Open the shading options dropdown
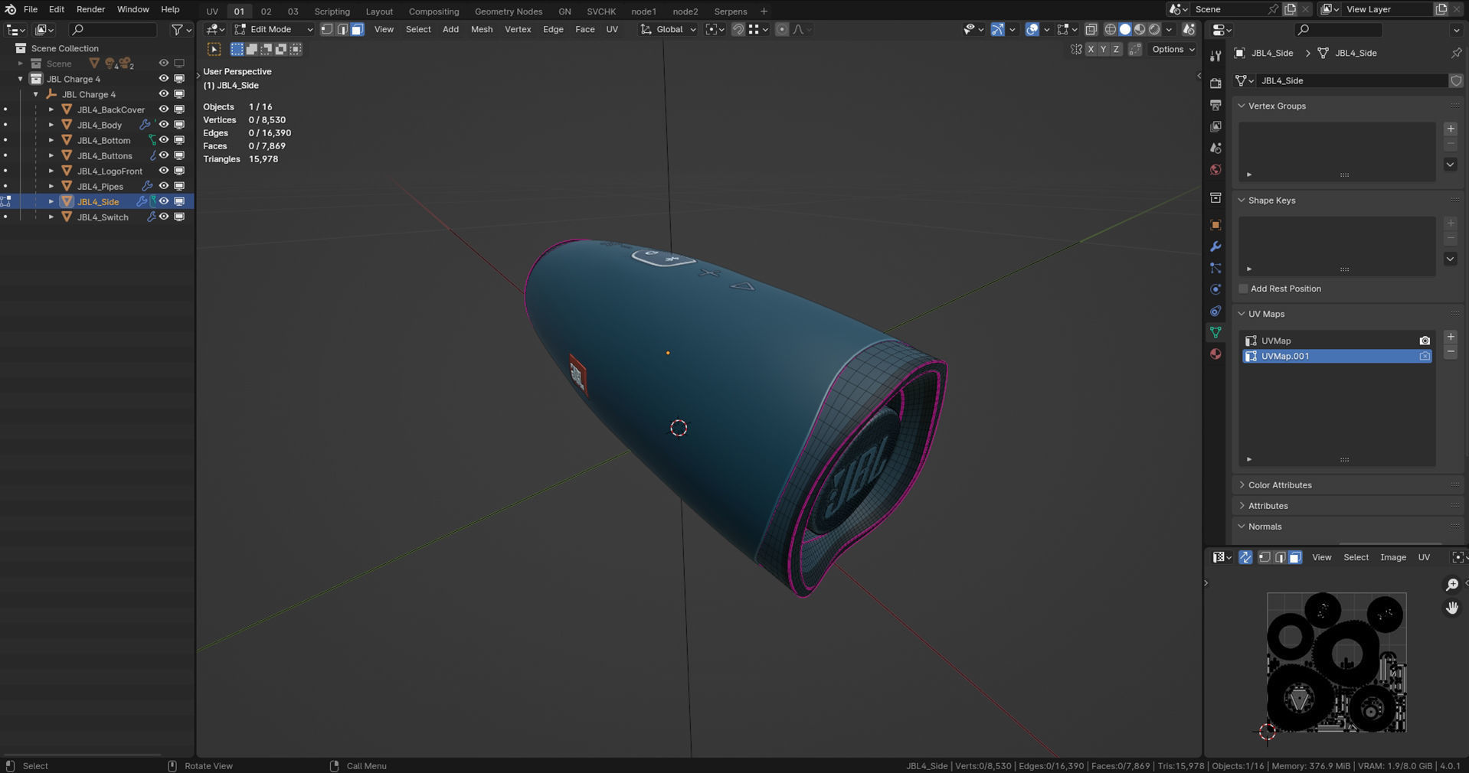 tap(1169, 29)
